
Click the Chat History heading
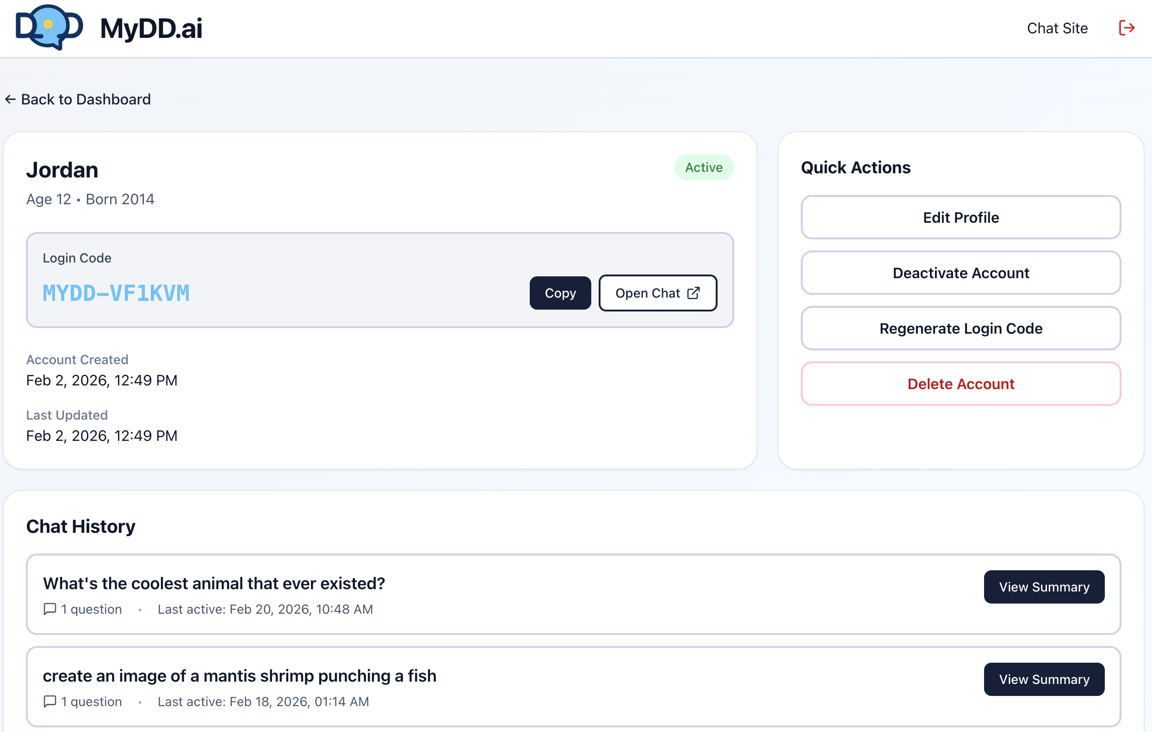click(81, 526)
